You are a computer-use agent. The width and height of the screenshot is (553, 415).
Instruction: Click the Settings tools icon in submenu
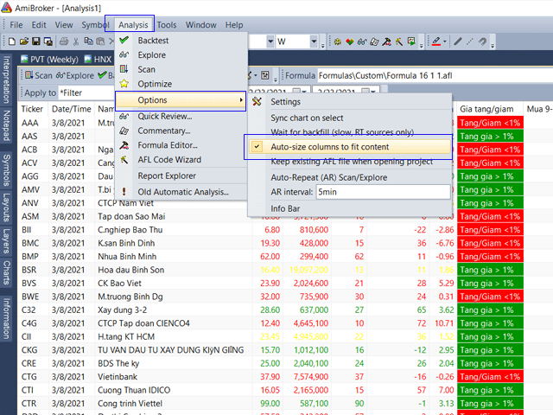pos(257,102)
